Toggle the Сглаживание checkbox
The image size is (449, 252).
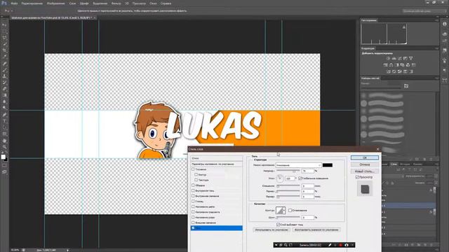290,210
